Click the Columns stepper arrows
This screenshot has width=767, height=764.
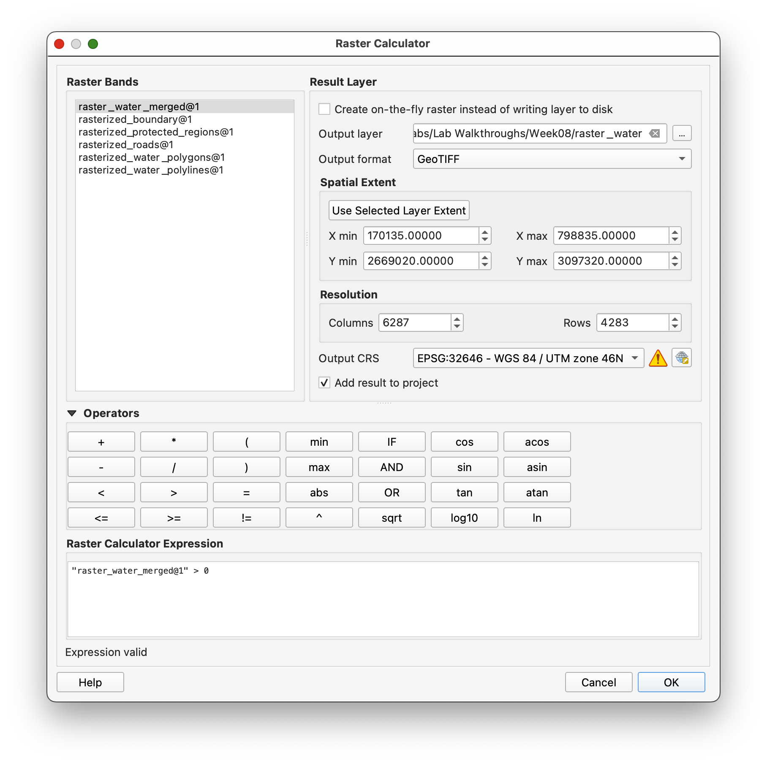457,322
